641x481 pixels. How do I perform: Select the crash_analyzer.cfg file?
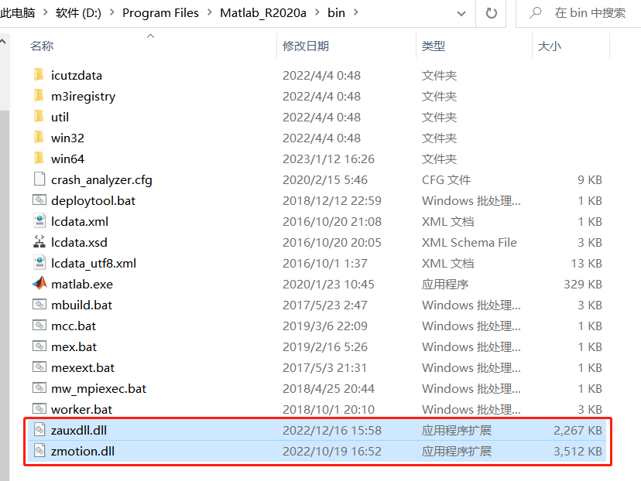pos(92,179)
